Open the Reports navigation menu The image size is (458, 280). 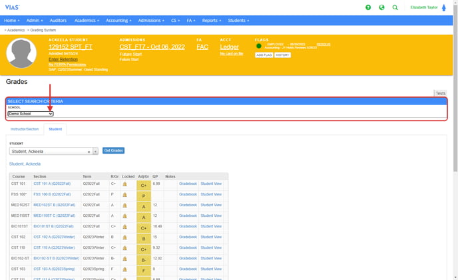click(x=212, y=21)
